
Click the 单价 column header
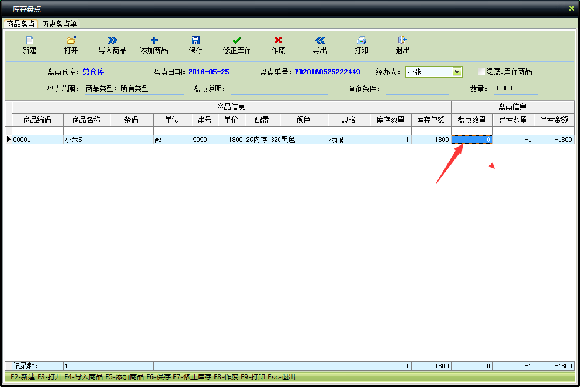(231, 120)
